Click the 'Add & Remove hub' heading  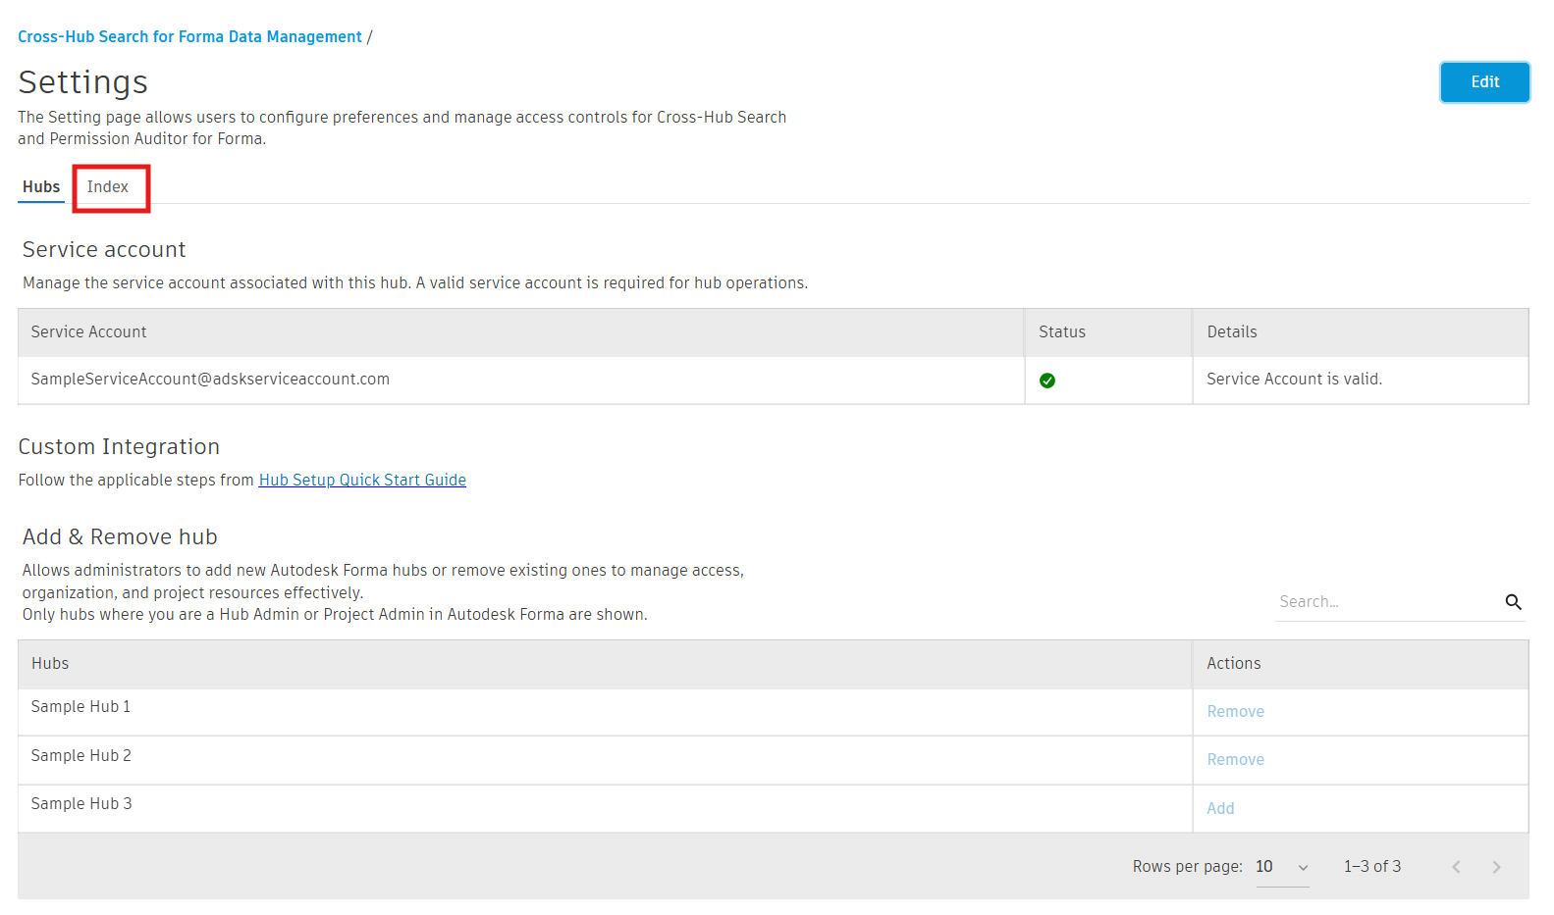coord(120,537)
